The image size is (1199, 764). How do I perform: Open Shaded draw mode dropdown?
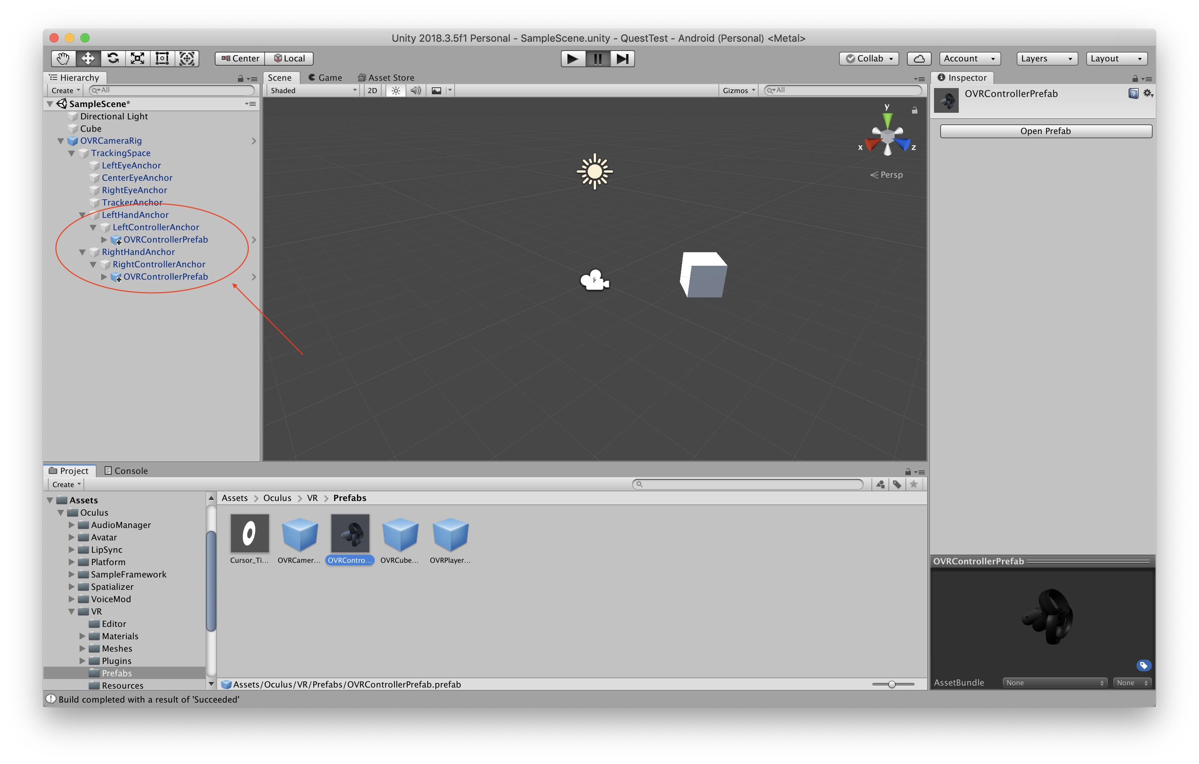pyautogui.click(x=313, y=91)
